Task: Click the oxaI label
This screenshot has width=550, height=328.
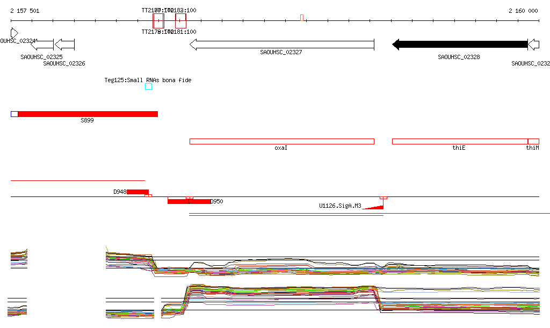Action: [x=281, y=148]
